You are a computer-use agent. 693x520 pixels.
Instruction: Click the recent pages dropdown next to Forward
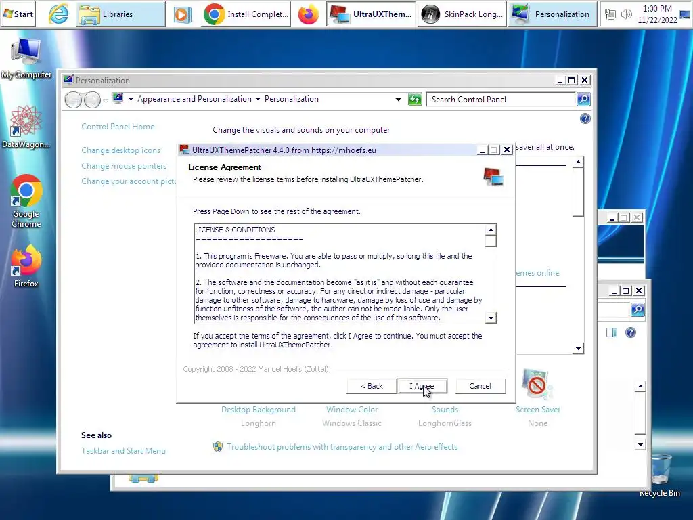(106, 100)
